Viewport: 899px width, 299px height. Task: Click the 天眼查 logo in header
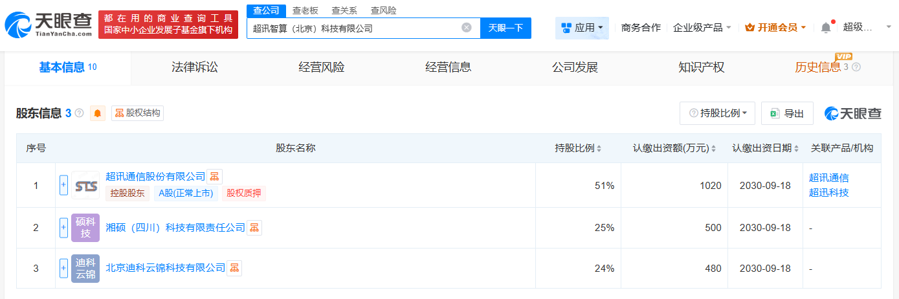pyautogui.click(x=49, y=25)
